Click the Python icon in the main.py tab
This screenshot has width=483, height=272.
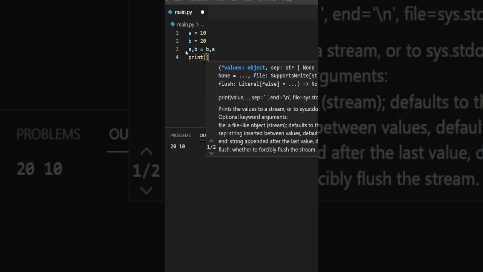tap(170, 12)
